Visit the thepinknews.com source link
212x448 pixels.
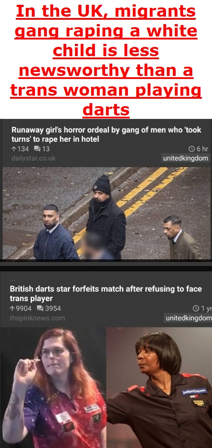[x=37, y=318]
